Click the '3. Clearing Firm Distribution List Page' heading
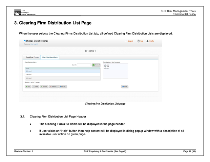210x162 pixels. pyautogui.click(x=53, y=23)
